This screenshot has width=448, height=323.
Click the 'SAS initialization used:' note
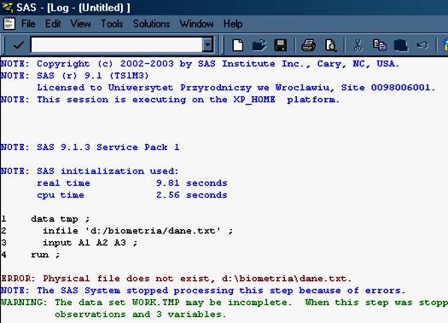point(90,171)
